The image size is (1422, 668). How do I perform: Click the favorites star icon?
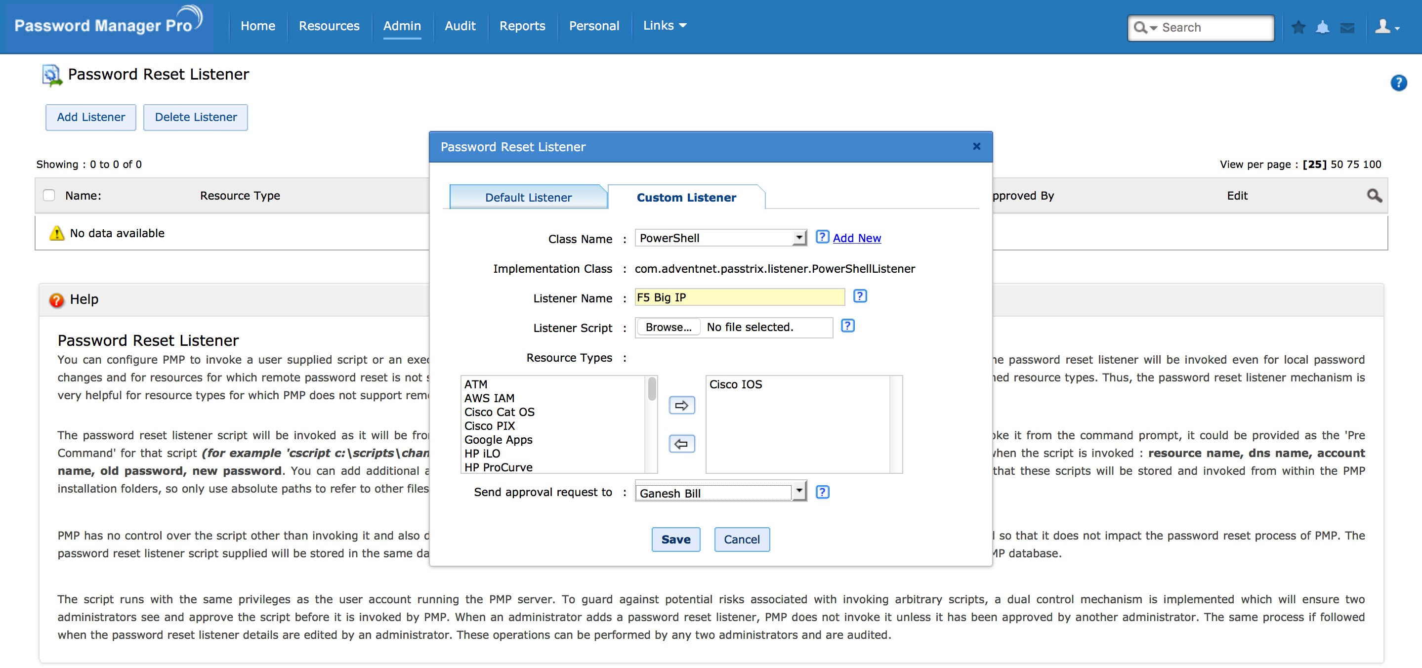point(1298,27)
